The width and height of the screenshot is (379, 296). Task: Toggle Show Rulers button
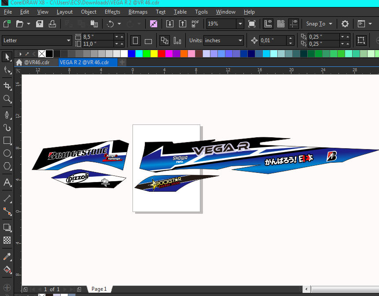tap(268, 24)
